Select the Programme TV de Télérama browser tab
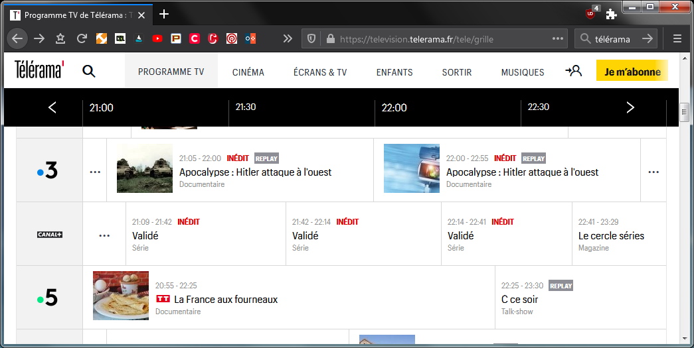Image resolution: width=694 pixels, height=348 pixels. (79, 15)
